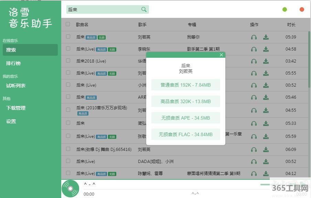Viewport: 311px width, 198px height.
Task: Select checkbox for 后来(劲爆 Dj 舞曲) row
Action: click(x=68, y=149)
